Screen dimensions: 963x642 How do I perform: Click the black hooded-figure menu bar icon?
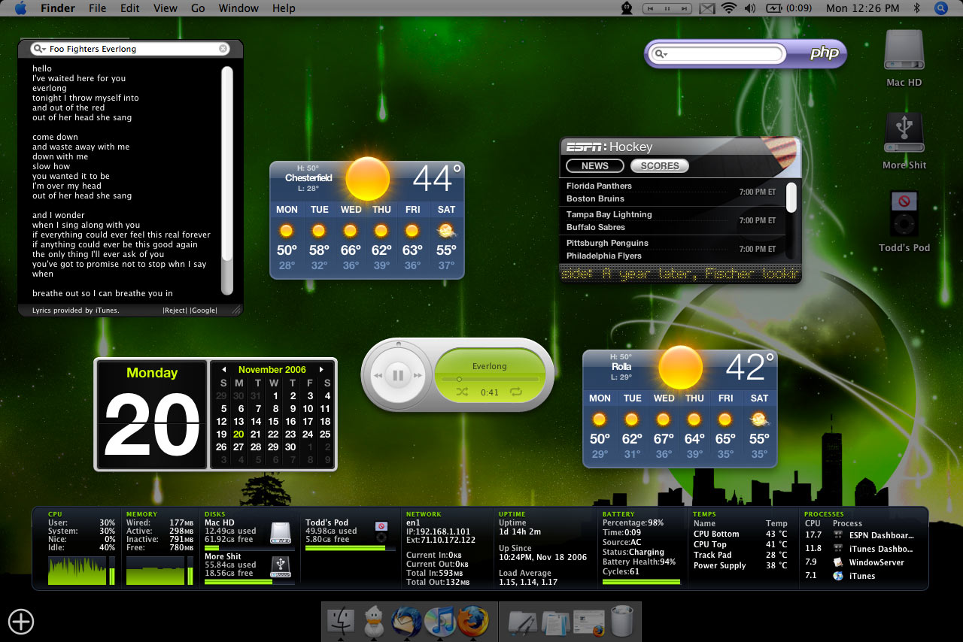(x=626, y=8)
